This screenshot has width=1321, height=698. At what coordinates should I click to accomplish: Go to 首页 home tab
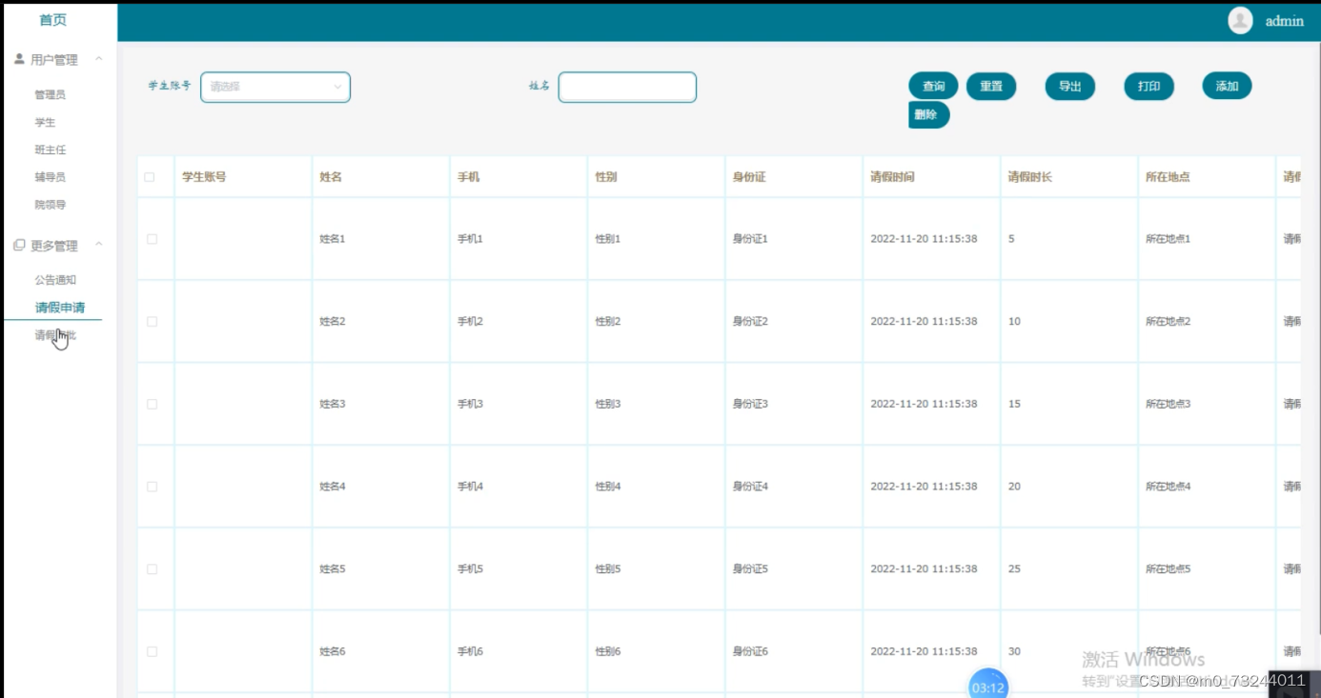tap(53, 20)
